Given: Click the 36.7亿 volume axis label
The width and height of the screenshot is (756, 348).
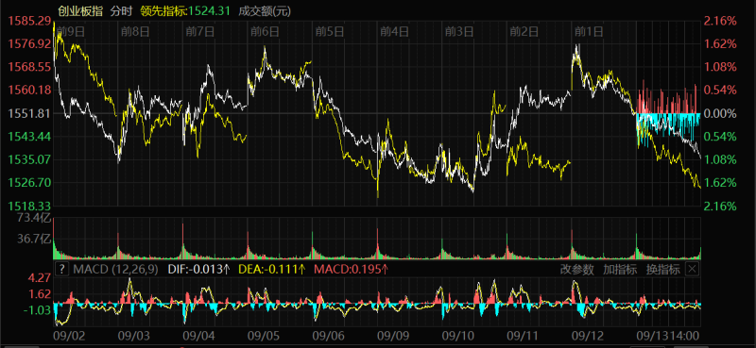Looking at the screenshot, I should pos(34,240).
